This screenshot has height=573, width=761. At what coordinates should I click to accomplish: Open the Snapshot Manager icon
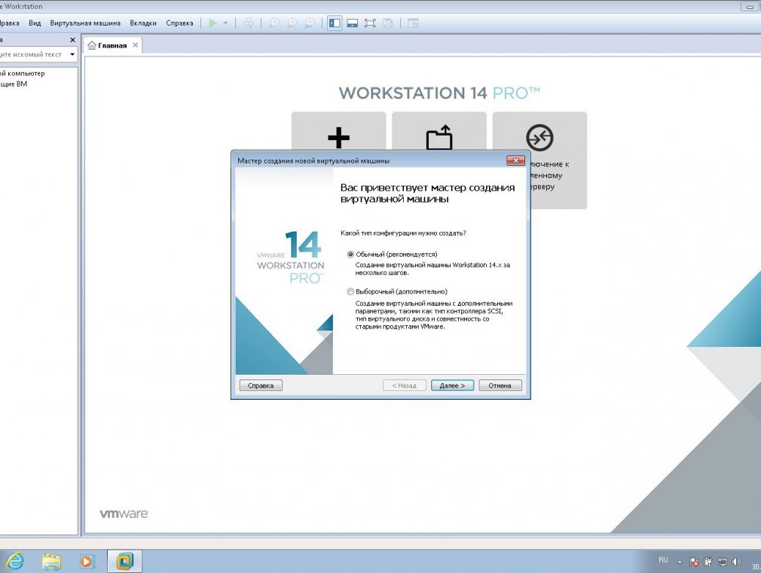(309, 23)
